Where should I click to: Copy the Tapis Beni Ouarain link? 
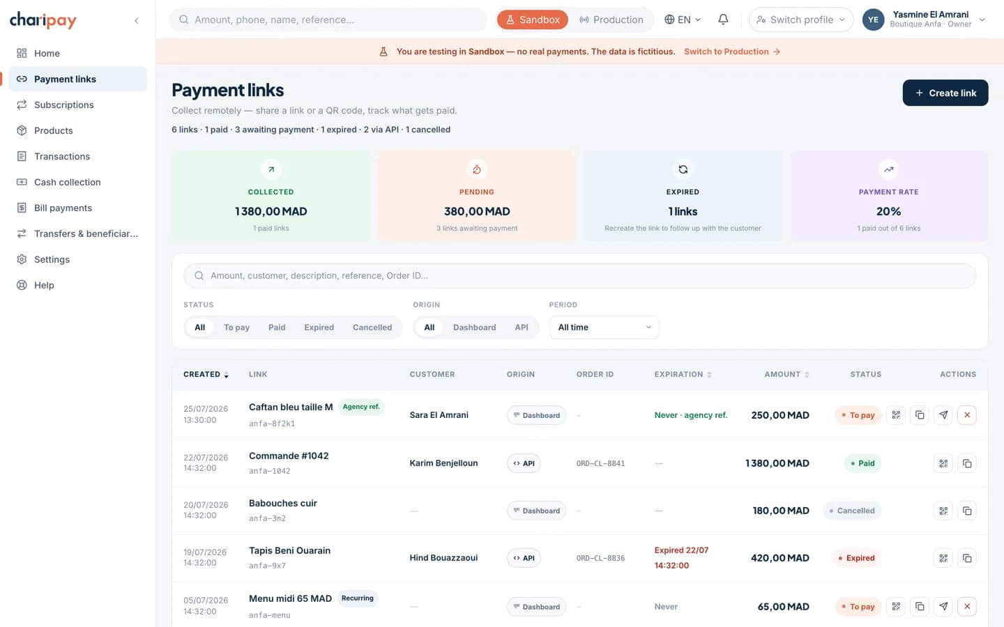967,558
